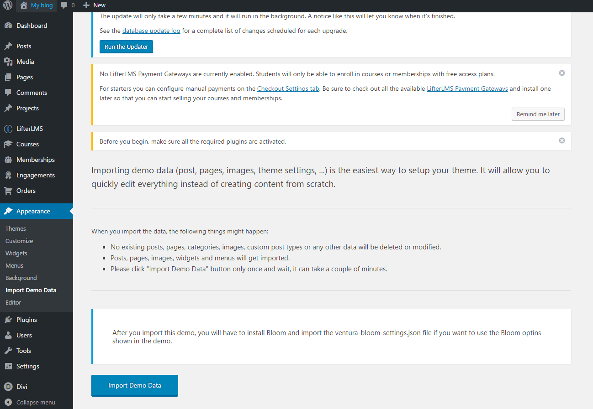593x409 pixels.
Task: Open the Orders menu label
Action: pyautogui.click(x=26, y=191)
